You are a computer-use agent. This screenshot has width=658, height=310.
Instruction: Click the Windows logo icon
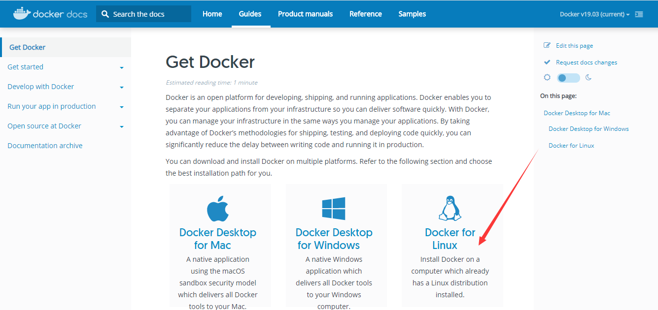[334, 208]
